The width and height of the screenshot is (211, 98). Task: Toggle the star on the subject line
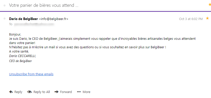210,5
